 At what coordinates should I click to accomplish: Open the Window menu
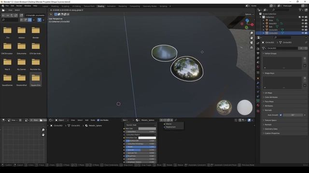pos(28,6)
